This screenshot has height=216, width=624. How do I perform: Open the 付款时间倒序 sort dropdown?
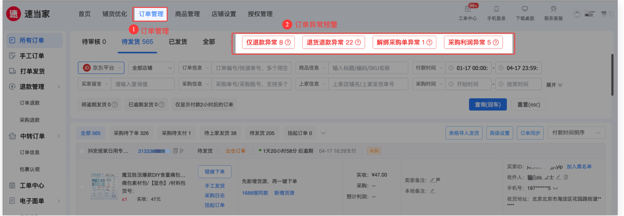point(576,133)
